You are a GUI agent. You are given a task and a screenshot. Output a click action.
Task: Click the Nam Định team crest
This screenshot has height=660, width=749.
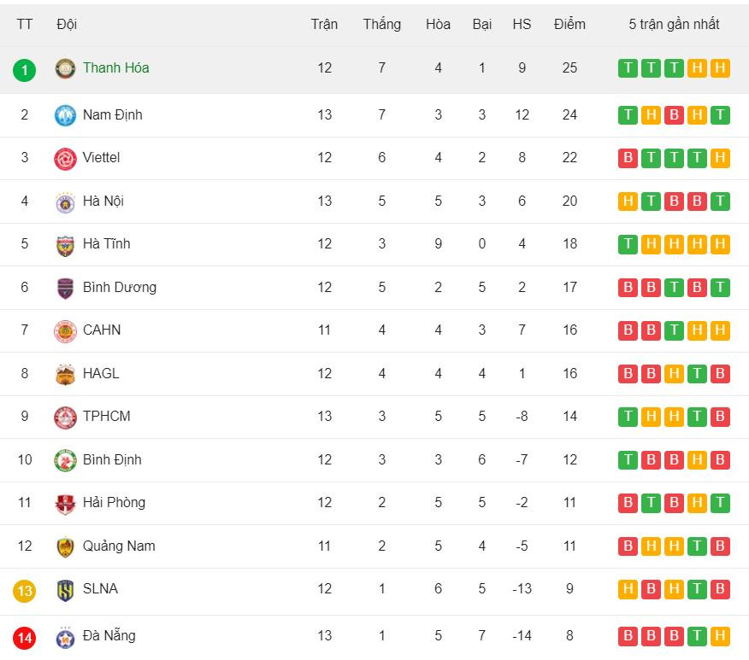point(65,115)
